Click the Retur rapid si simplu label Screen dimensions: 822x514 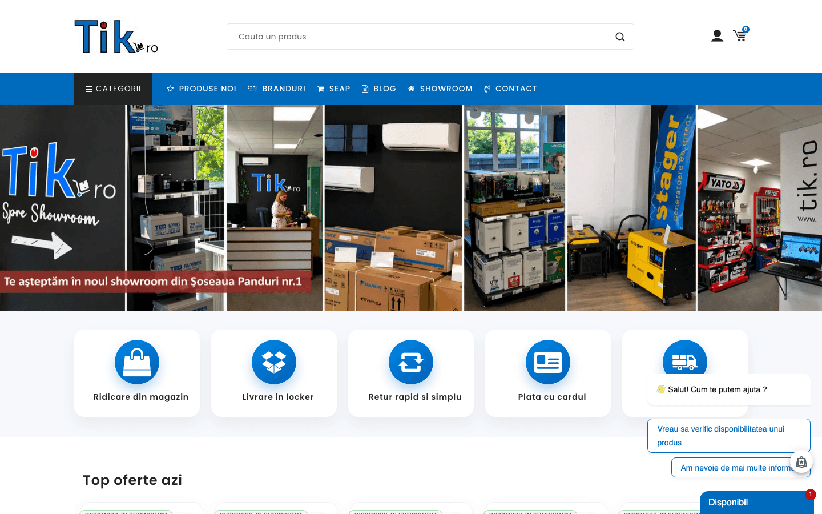[x=415, y=397]
